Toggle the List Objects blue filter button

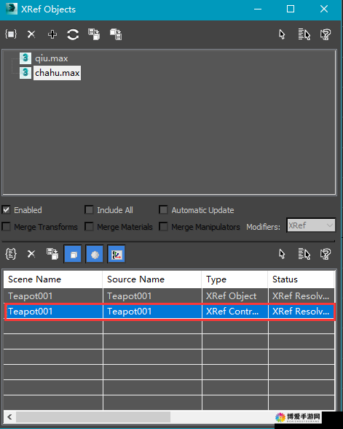pos(73,254)
